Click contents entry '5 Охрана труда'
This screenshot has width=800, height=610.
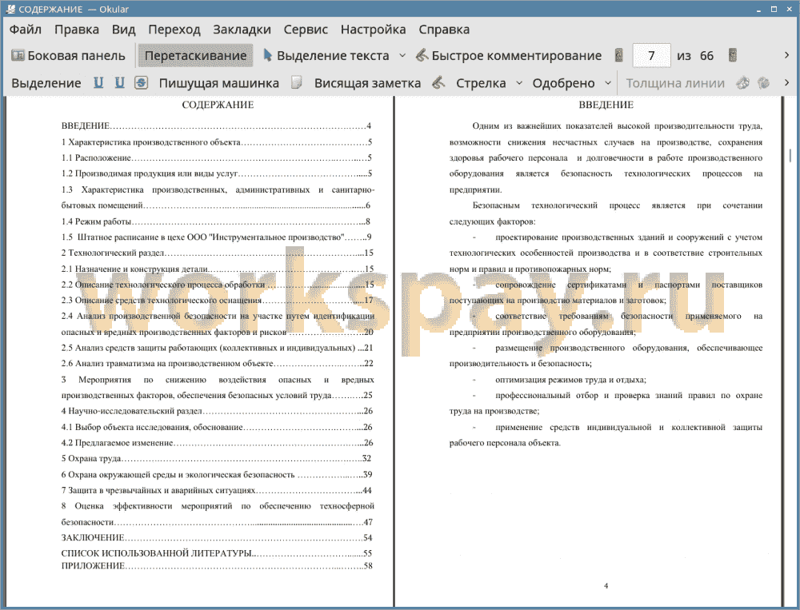[x=216, y=459]
